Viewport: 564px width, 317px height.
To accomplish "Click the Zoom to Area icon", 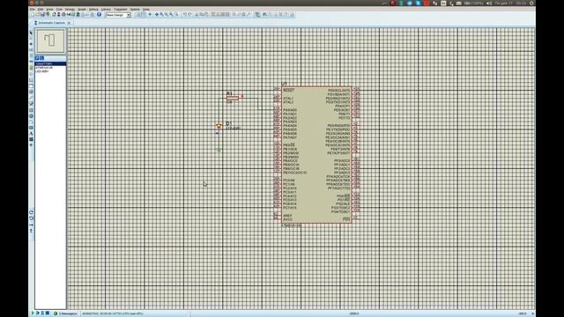I will [176, 15].
